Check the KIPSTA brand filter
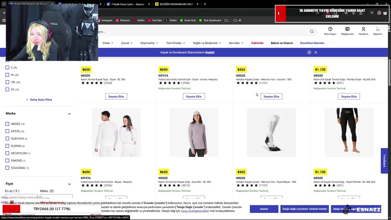The height and width of the screenshot is (220, 391). click(7, 131)
